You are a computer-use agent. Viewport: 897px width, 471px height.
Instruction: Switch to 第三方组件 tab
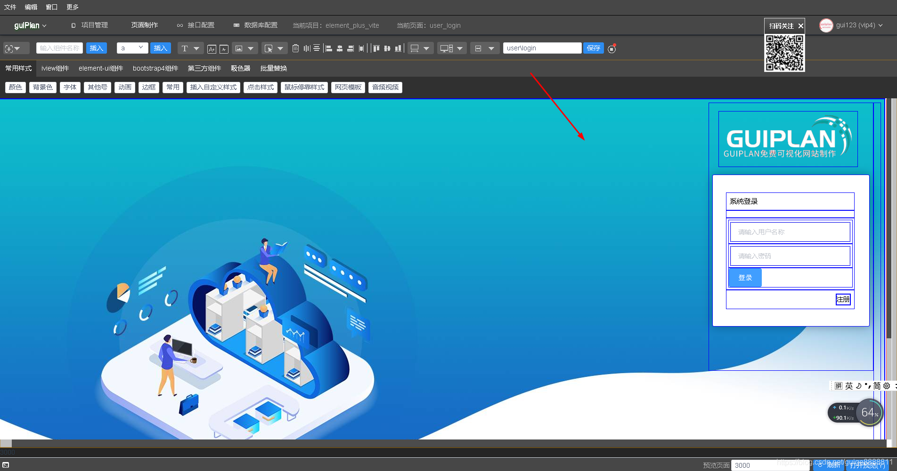tap(204, 68)
